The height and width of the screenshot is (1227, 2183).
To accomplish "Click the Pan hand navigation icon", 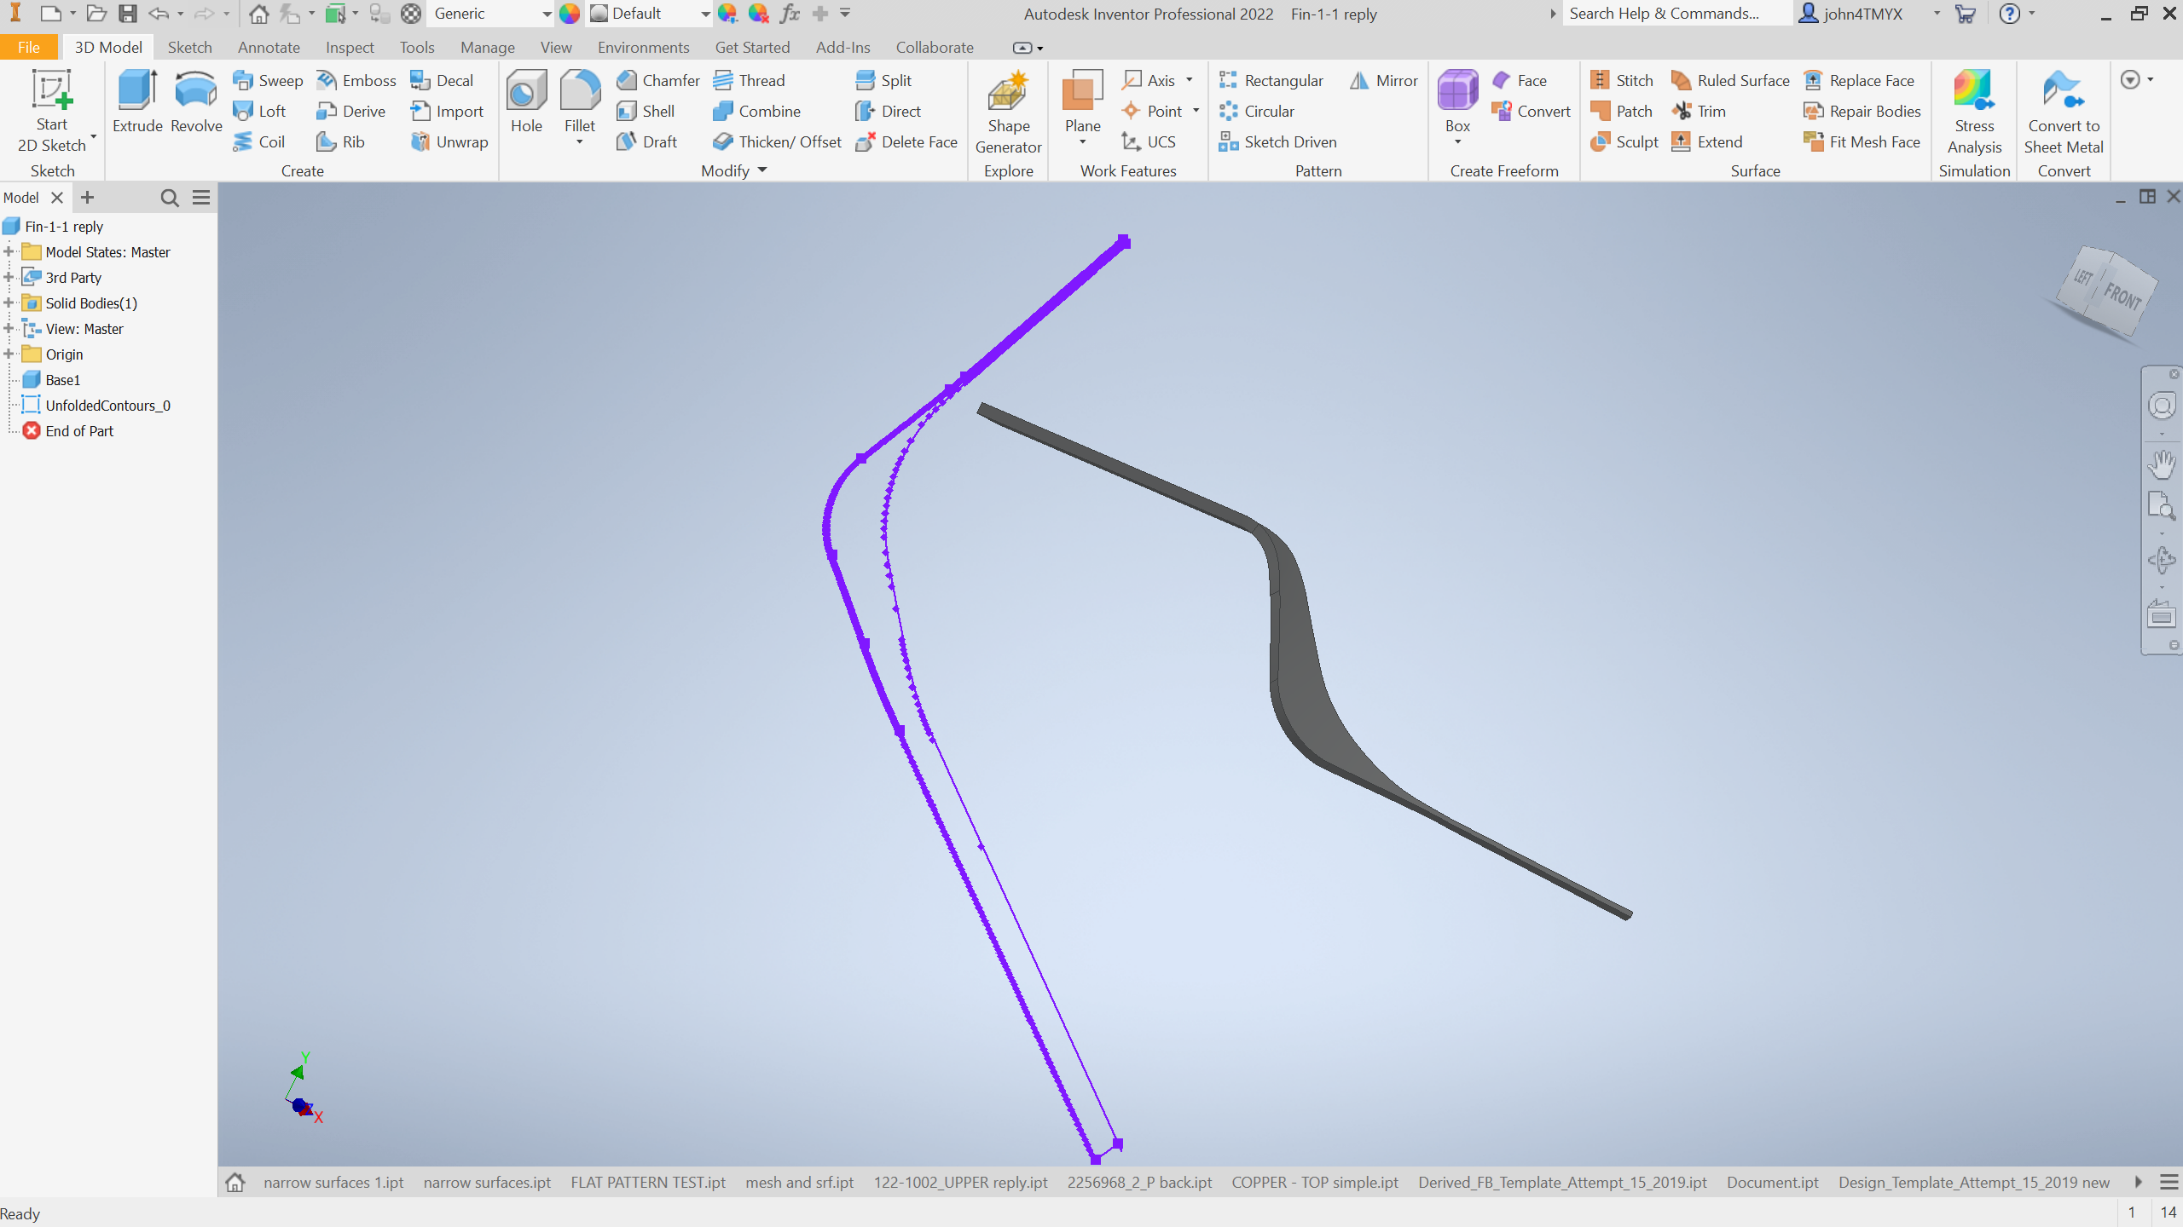I will click(2161, 464).
